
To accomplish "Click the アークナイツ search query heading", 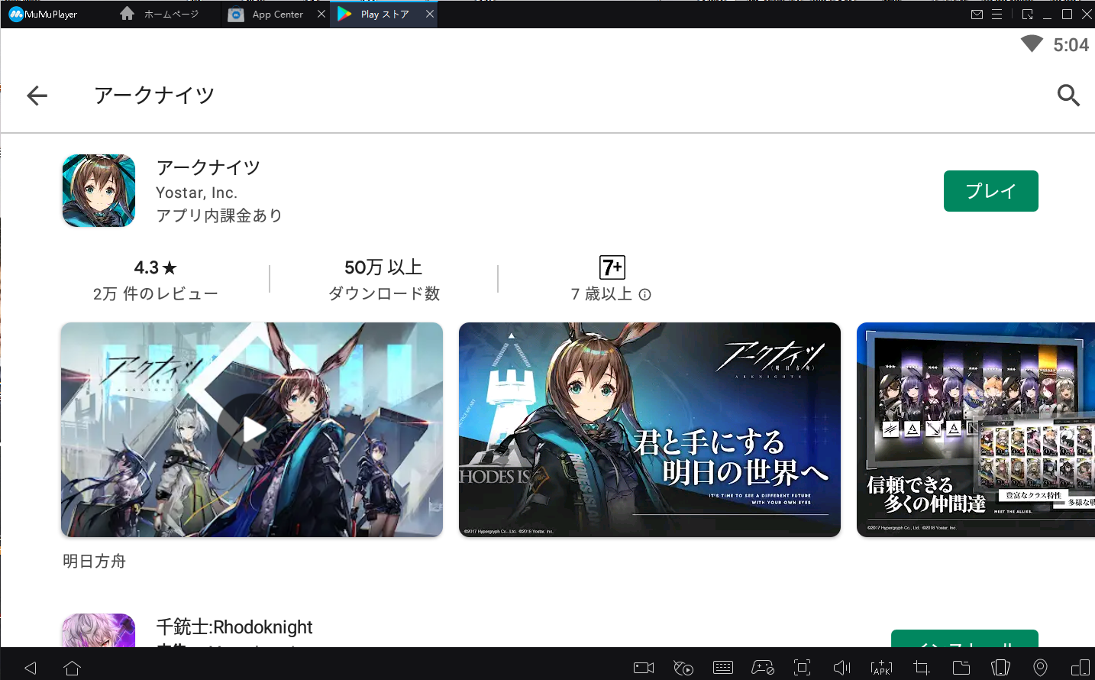I will pyautogui.click(x=154, y=96).
